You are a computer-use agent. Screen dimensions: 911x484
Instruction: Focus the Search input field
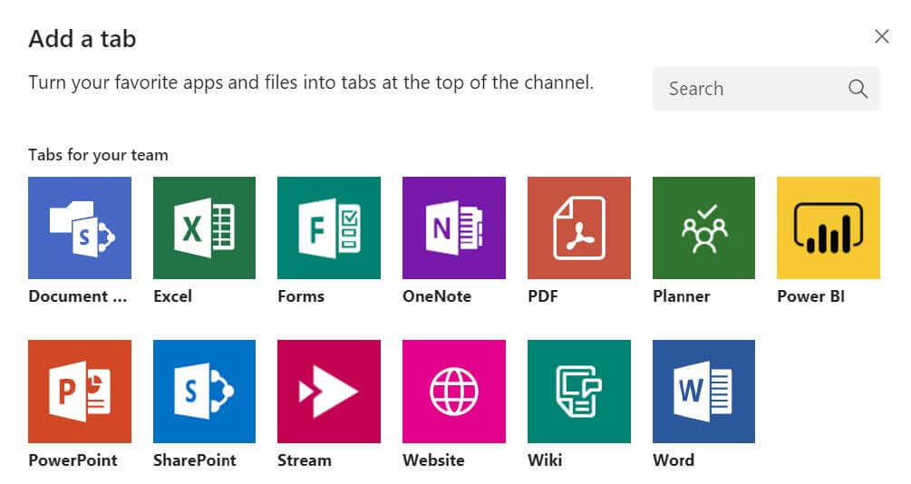pyautogui.click(x=766, y=89)
